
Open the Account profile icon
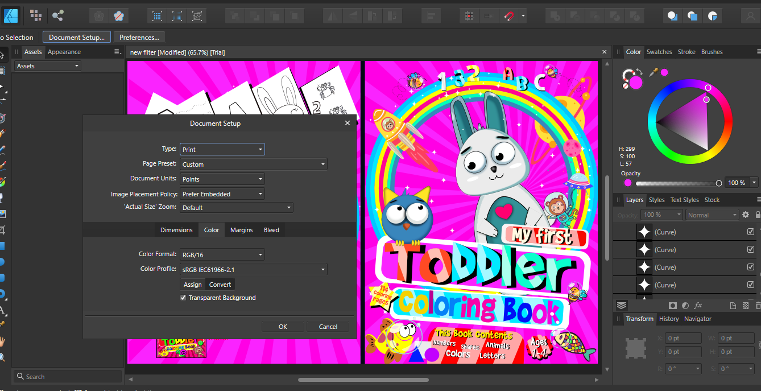tap(750, 16)
